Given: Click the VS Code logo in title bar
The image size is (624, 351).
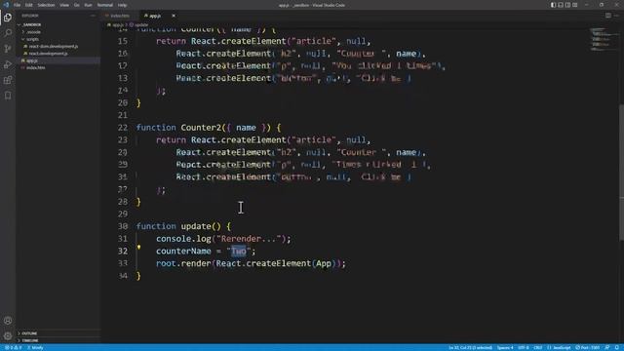Looking at the screenshot, I should coord(6,5).
